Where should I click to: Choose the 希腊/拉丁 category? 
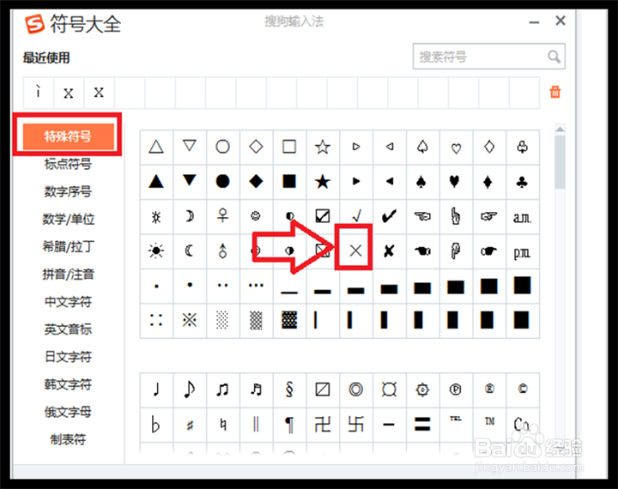point(68,246)
